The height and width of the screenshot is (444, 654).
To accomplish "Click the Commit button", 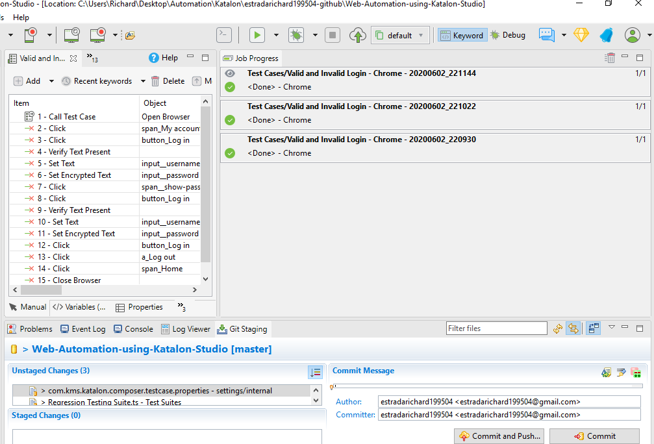I will click(x=594, y=436).
